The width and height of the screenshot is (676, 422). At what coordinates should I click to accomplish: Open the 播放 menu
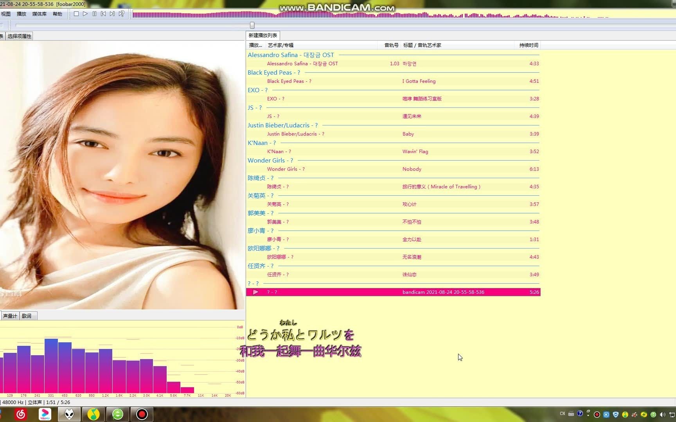tap(22, 14)
